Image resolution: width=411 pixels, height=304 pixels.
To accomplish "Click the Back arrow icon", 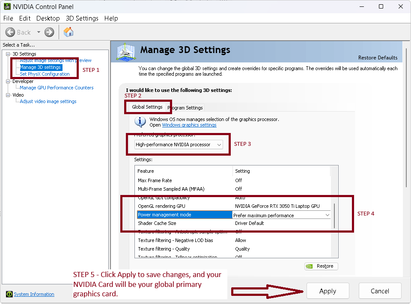I will pyautogui.click(x=10, y=32).
